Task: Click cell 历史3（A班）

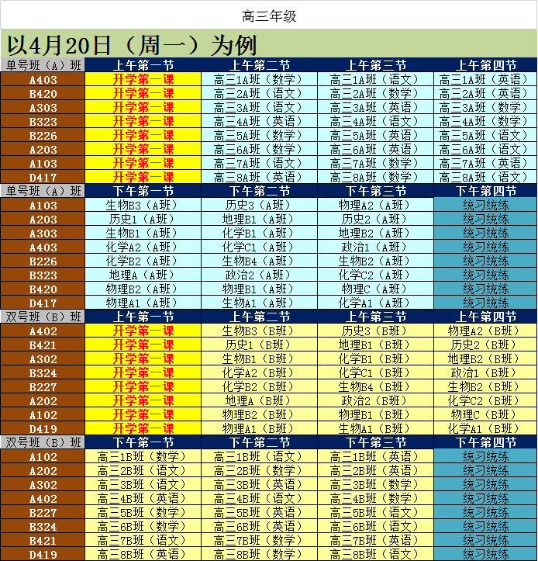Action: [x=260, y=205]
